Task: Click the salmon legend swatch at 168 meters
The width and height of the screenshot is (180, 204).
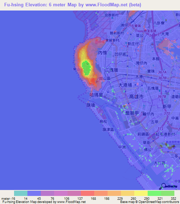Action: [101, 193]
